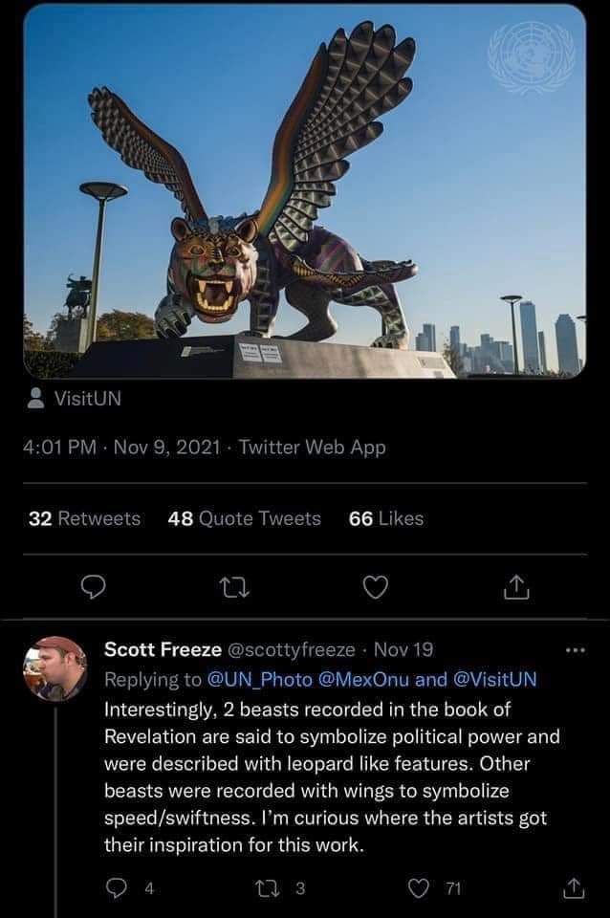Like the main tweet
This screenshot has width=610, height=918.
click(376, 587)
